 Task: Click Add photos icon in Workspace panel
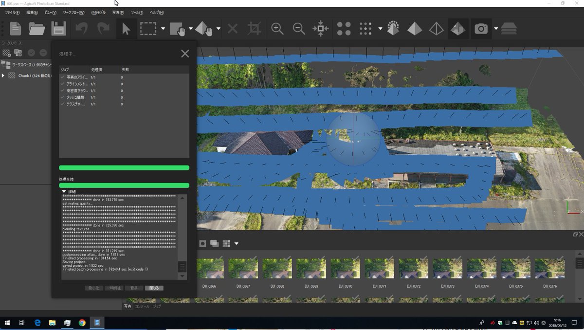(19, 53)
